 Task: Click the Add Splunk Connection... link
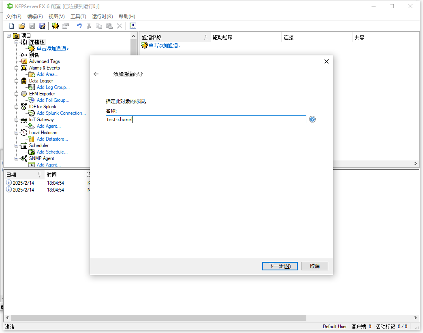[x=61, y=113]
